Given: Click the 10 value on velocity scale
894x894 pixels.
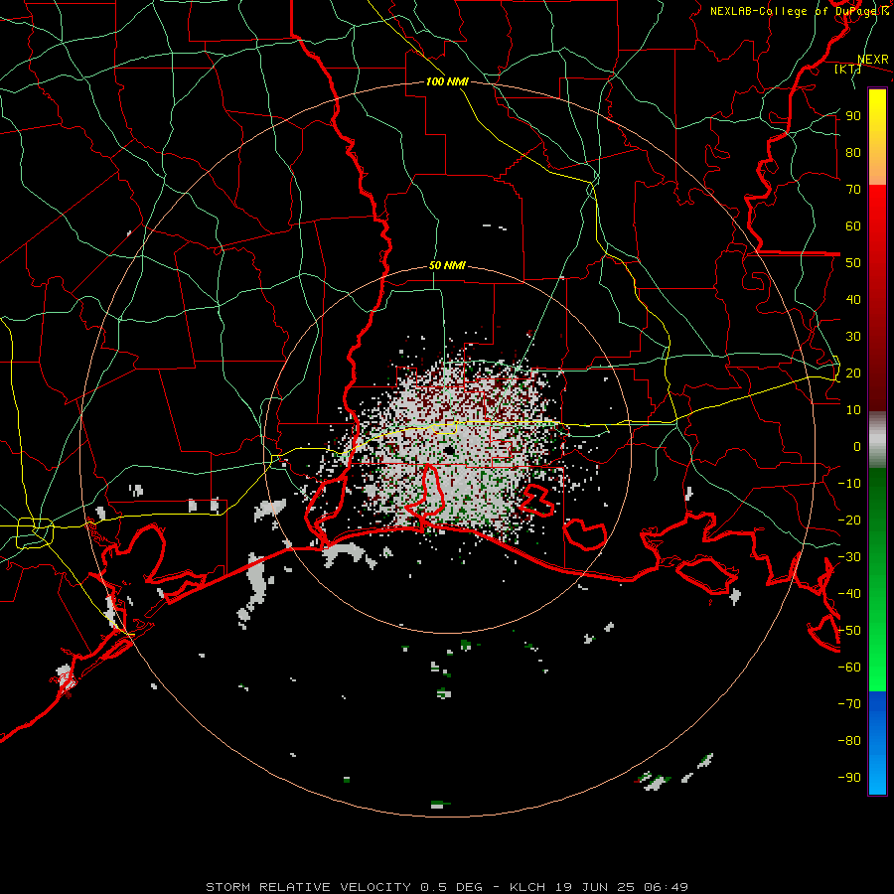Looking at the screenshot, I should tap(853, 410).
